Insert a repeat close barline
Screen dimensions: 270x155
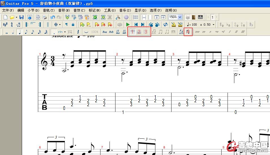point(40,25)
